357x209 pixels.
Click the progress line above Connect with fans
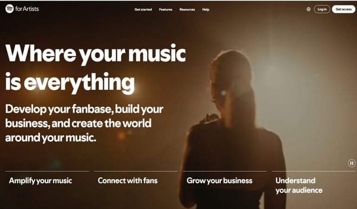[136, 171]
